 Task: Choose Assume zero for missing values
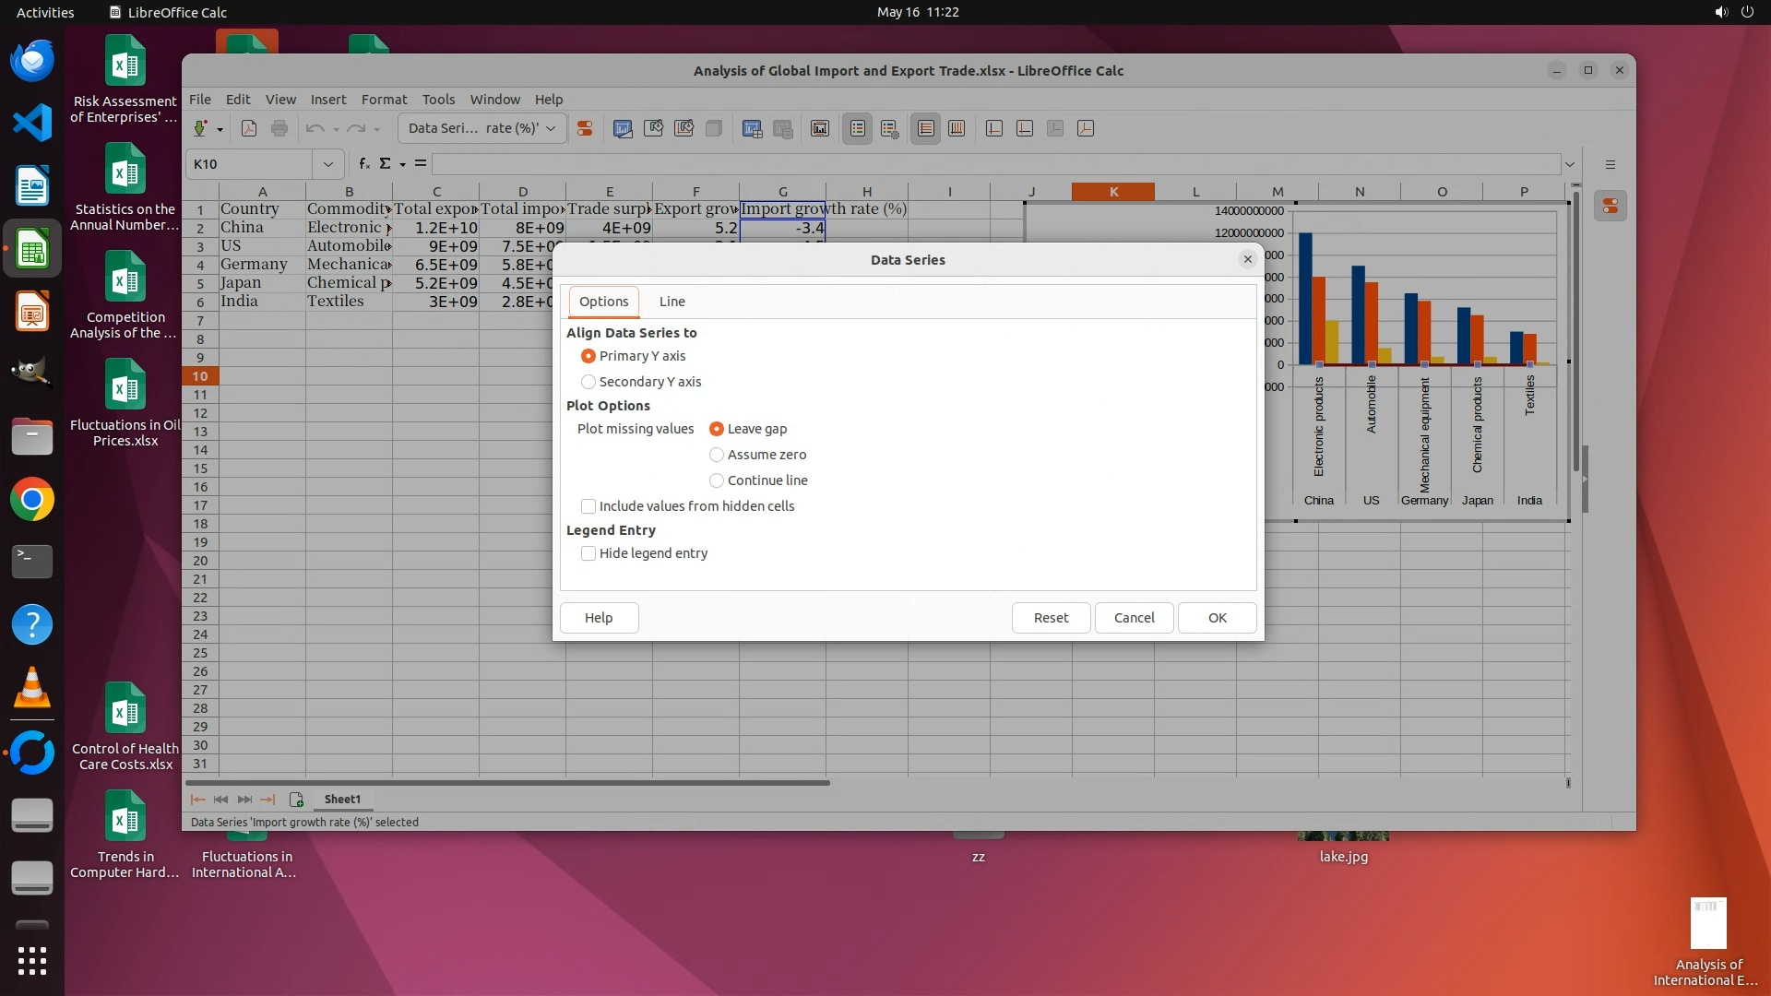tap(717, 455)
